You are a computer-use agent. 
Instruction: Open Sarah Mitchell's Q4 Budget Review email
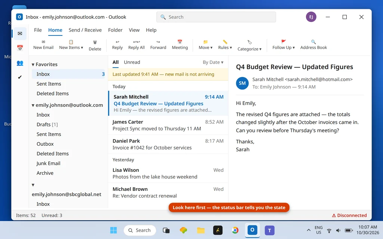(168, 103)
